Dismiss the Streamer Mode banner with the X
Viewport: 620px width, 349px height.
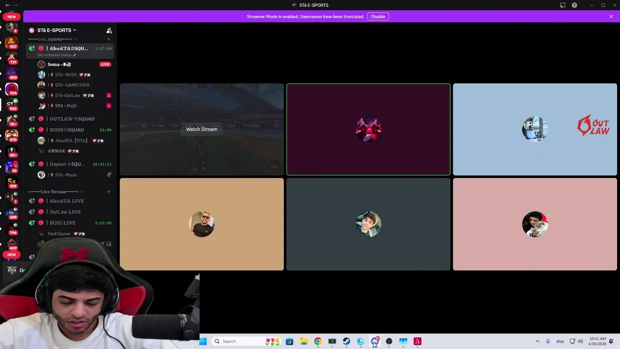611,16
